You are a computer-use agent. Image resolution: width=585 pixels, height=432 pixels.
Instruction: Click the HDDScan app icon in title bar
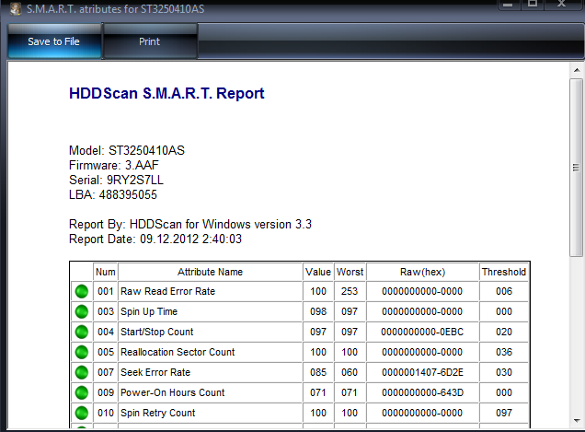[x=16, y=8]
